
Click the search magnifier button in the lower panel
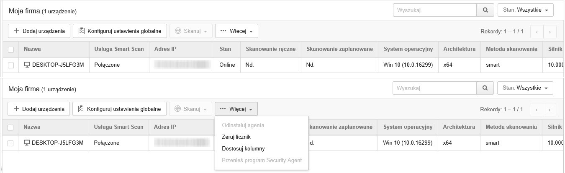[x=485, y=88]
